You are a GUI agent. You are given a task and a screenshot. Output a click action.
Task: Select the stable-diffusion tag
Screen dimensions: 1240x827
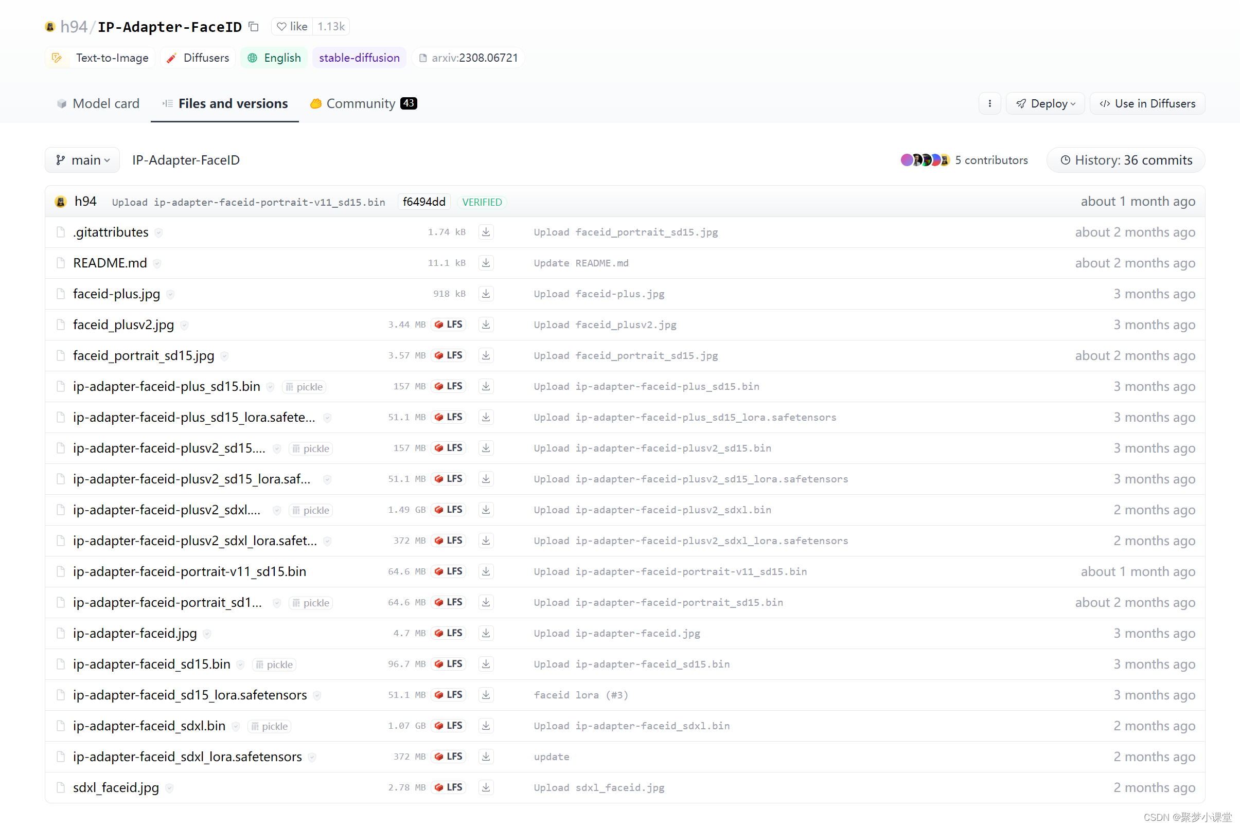click(x=359, y=58)
